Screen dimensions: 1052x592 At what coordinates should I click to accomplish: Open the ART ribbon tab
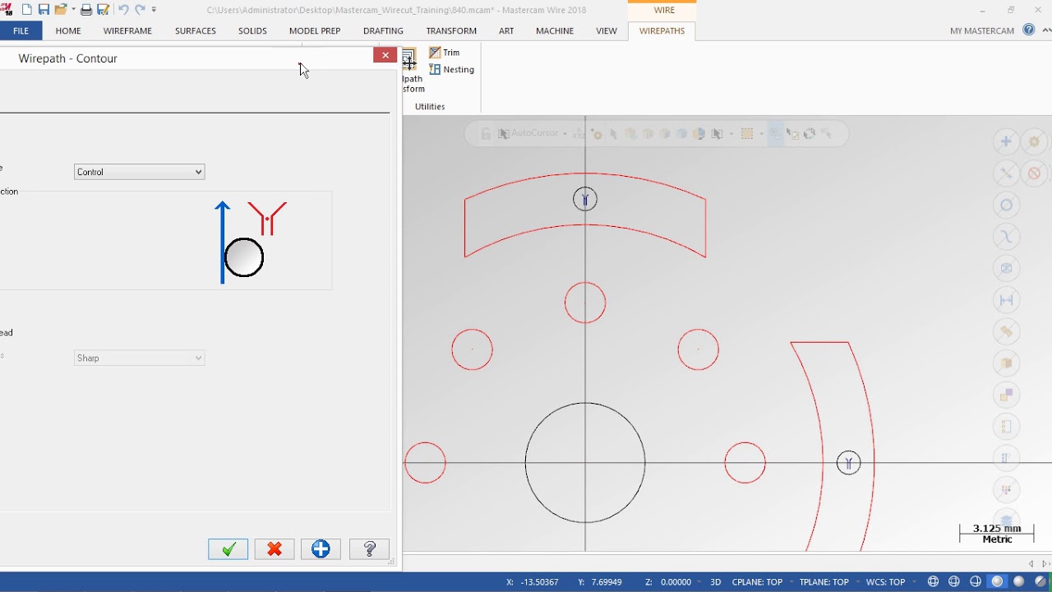coord(506,30)
